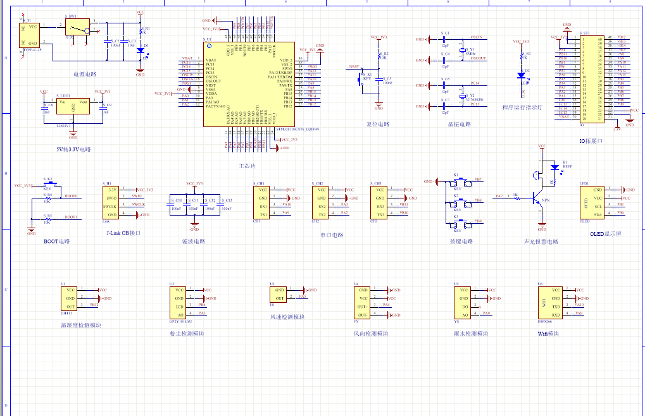645x416 pixels.
Task: Select the 8MHz crystal Y1
Action: click(x=462, y=51)
